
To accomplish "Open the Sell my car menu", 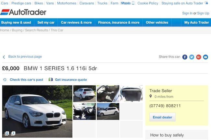I will (x=46, y=22).
